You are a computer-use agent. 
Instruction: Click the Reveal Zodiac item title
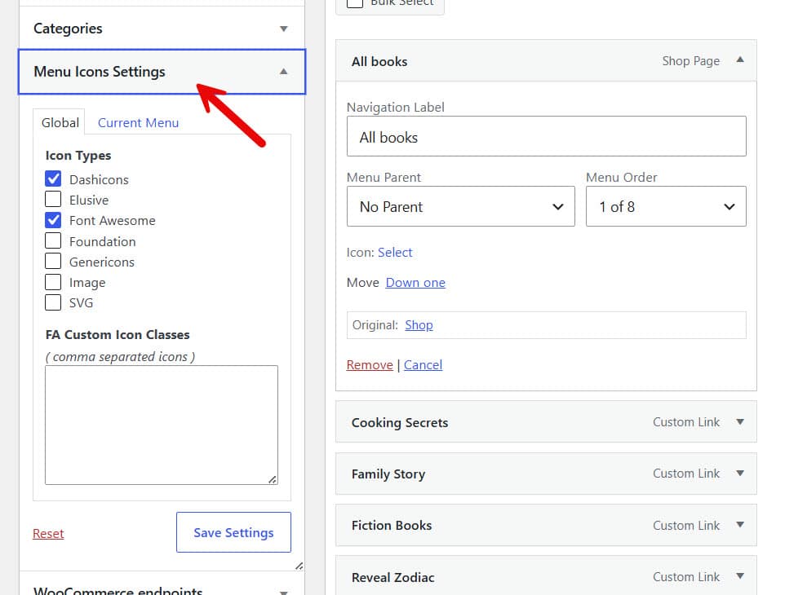click(392, 577)
